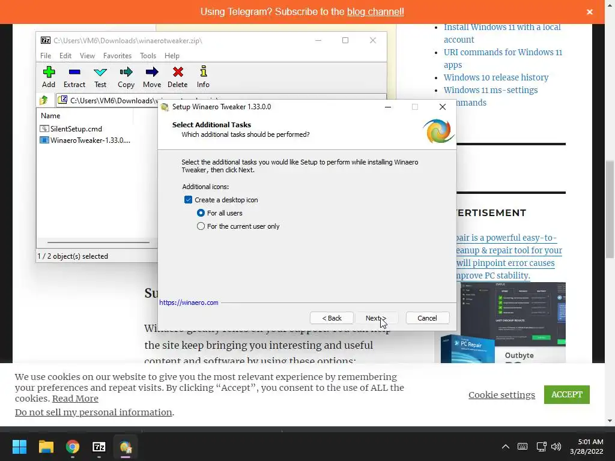Click Do not sell my personal information
615x461 pixels.
coord(93,412)
